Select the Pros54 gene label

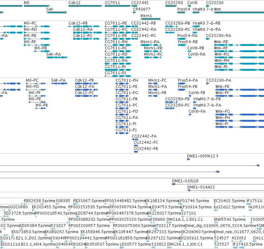pyautogui.click(x=184, y=9)
